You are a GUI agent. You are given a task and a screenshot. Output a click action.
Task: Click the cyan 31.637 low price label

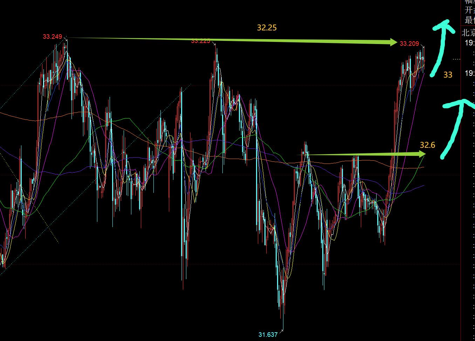[268, 335]
